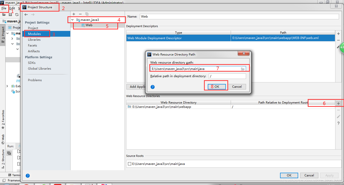
Task: Open help for Web Resource Directories
Action: point(338,123)
